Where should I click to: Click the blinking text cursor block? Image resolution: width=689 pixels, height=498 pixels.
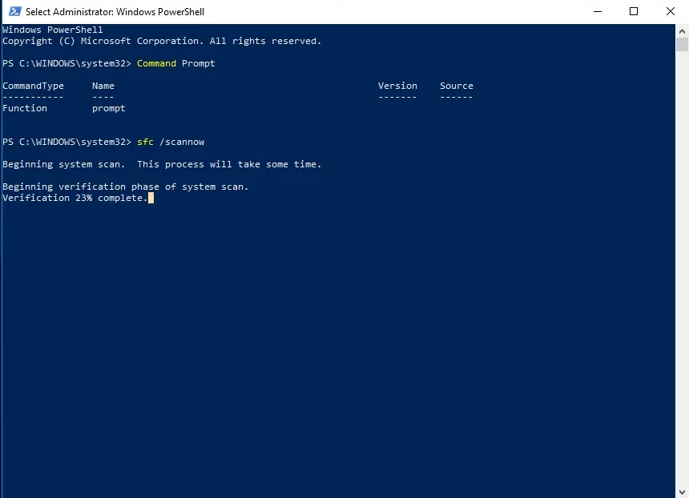coord(151,198)
